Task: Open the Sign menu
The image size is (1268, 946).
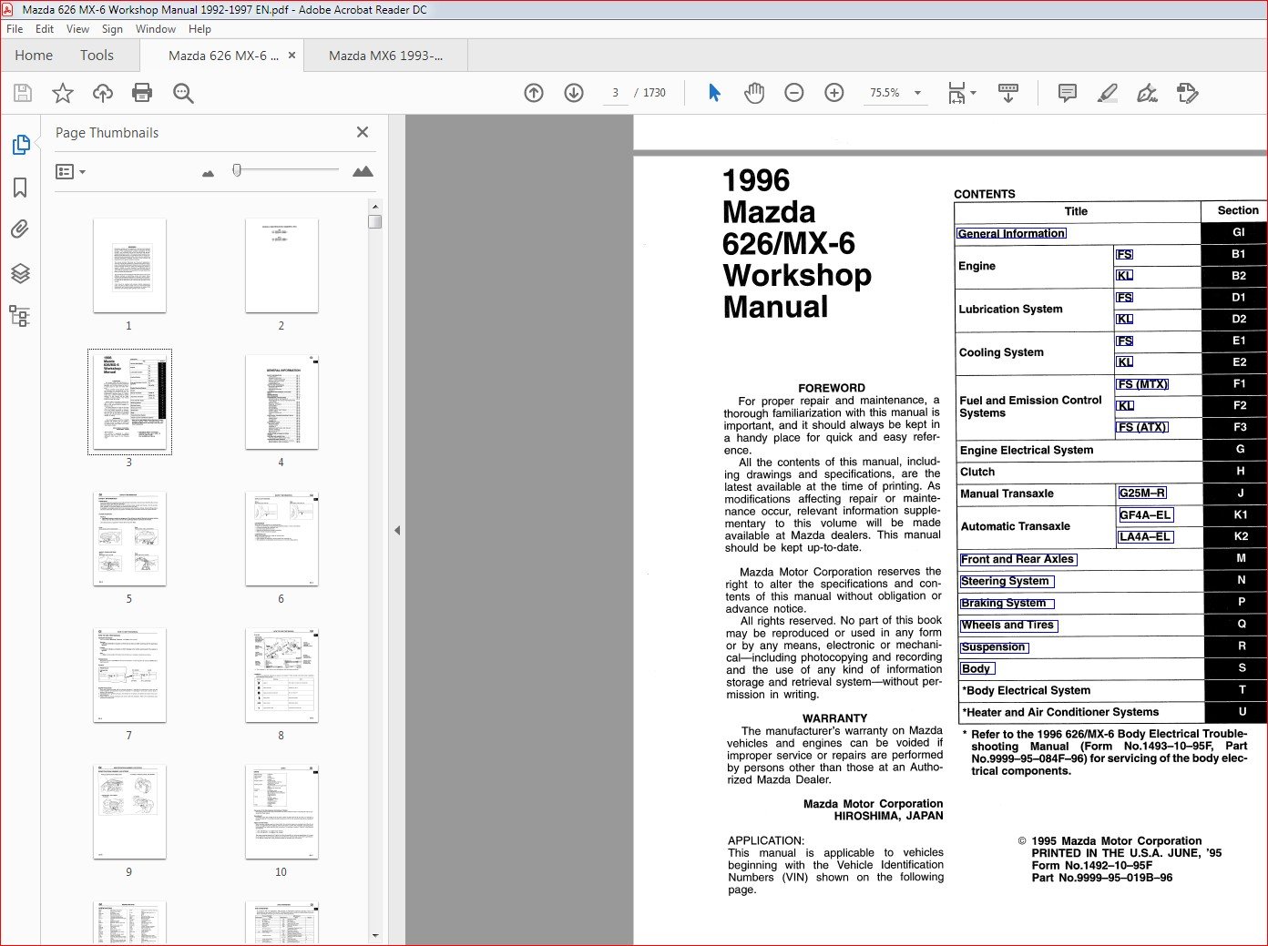Action: pos(112,29)
